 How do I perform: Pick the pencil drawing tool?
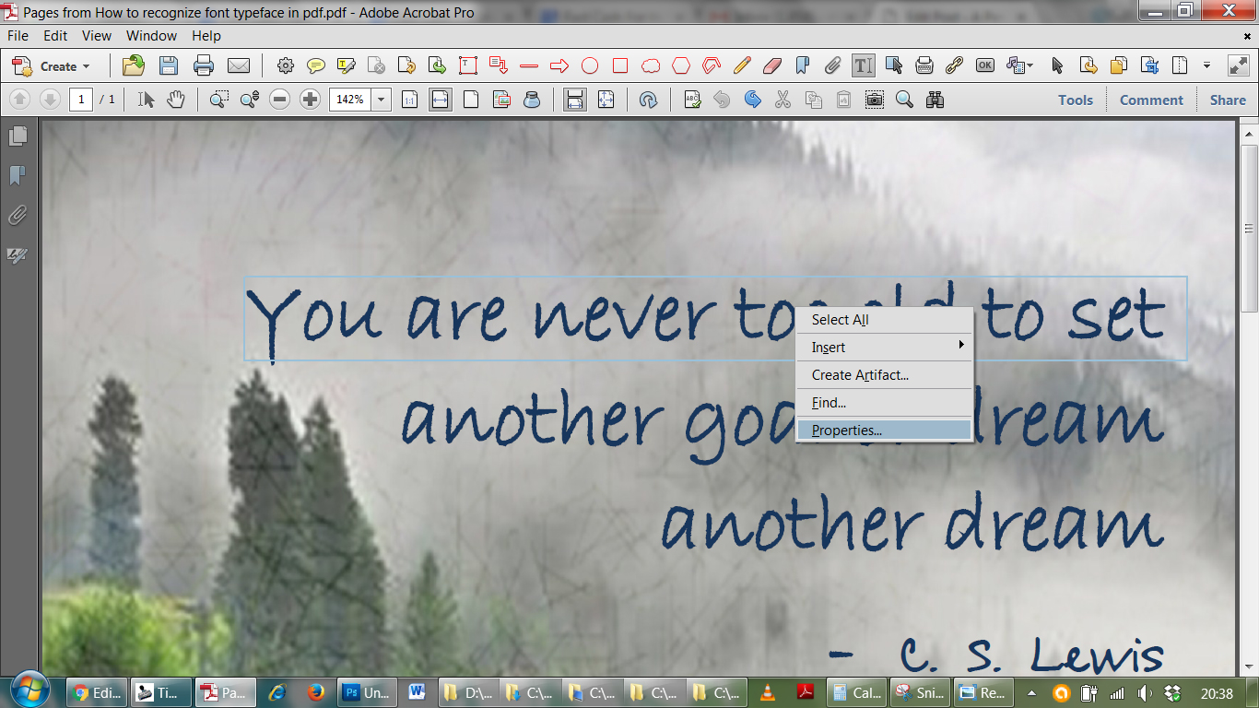coord(742,65)
